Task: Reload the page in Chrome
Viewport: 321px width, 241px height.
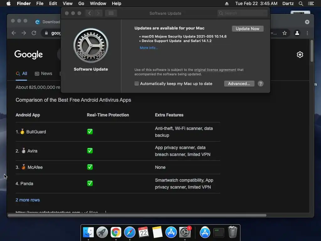Action: click(34, 33)
